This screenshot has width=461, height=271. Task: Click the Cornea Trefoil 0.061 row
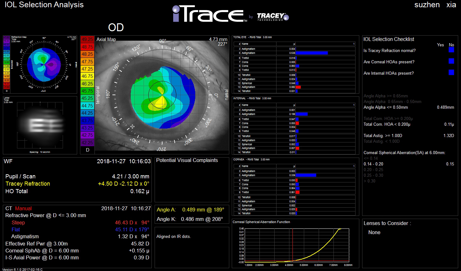point(295,192)
